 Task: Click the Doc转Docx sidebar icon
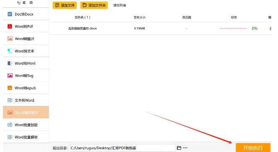10,14
